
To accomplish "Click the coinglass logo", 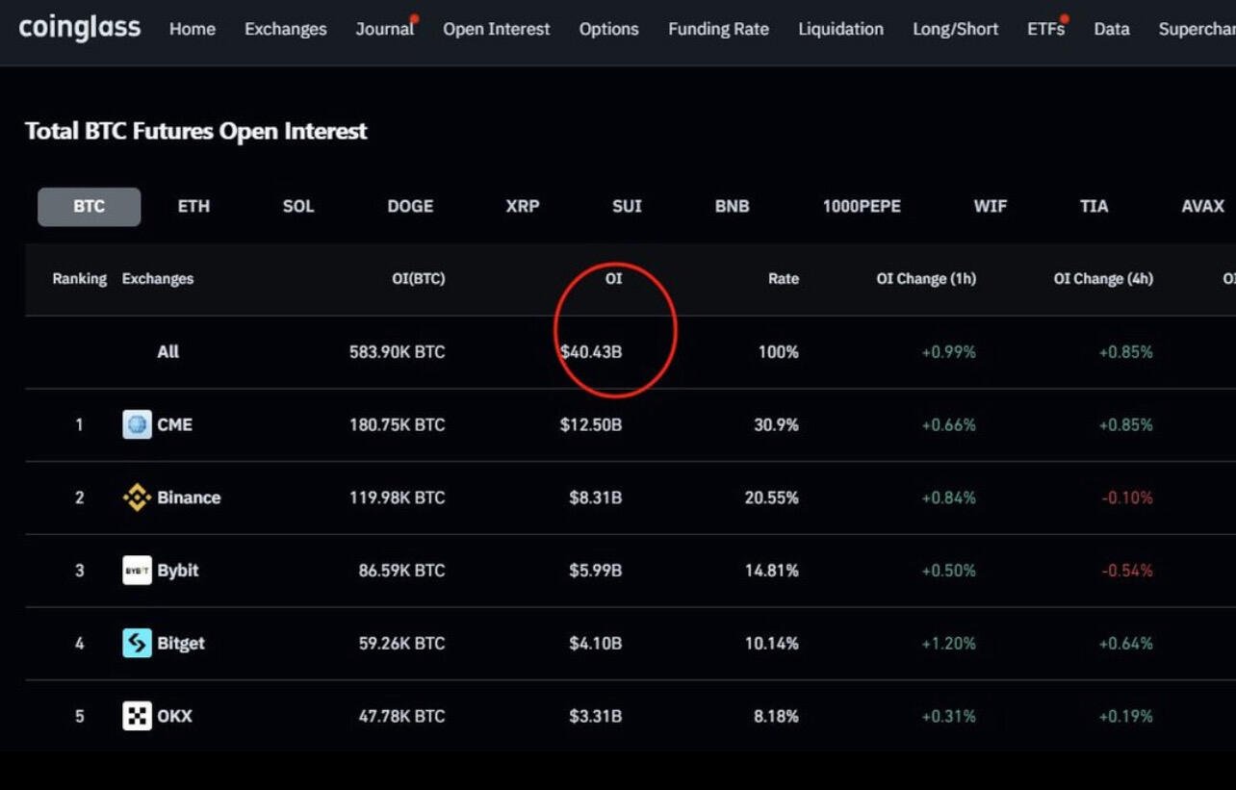I will [80, 27].
